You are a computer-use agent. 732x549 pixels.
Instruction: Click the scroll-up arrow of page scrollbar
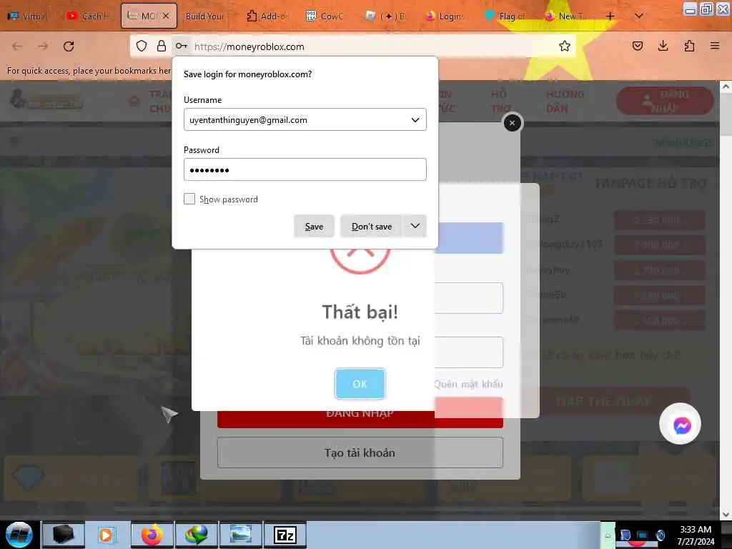(x=726, y=86)
